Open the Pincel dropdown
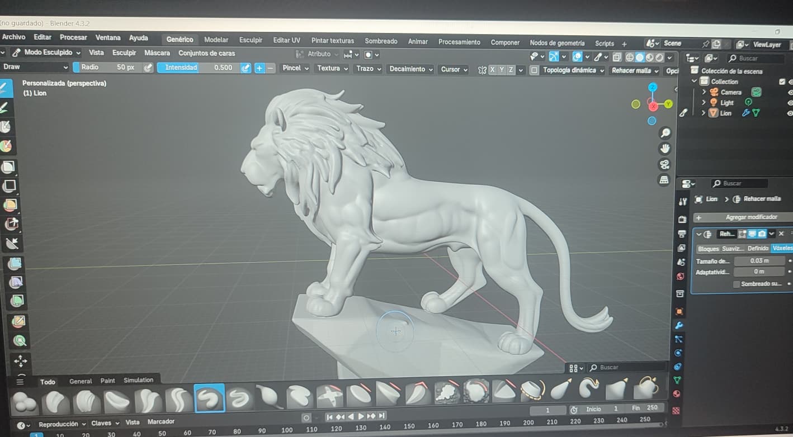This screenshot has height=437, width=793. coord(295,68)
